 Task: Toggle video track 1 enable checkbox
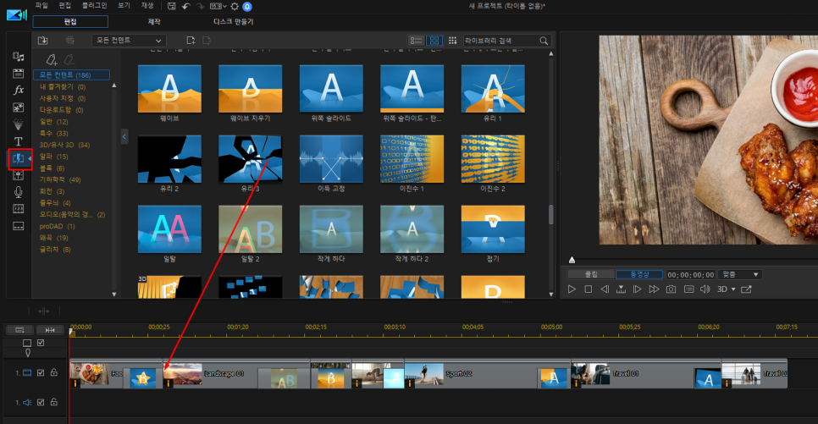(x=41, y=373)
